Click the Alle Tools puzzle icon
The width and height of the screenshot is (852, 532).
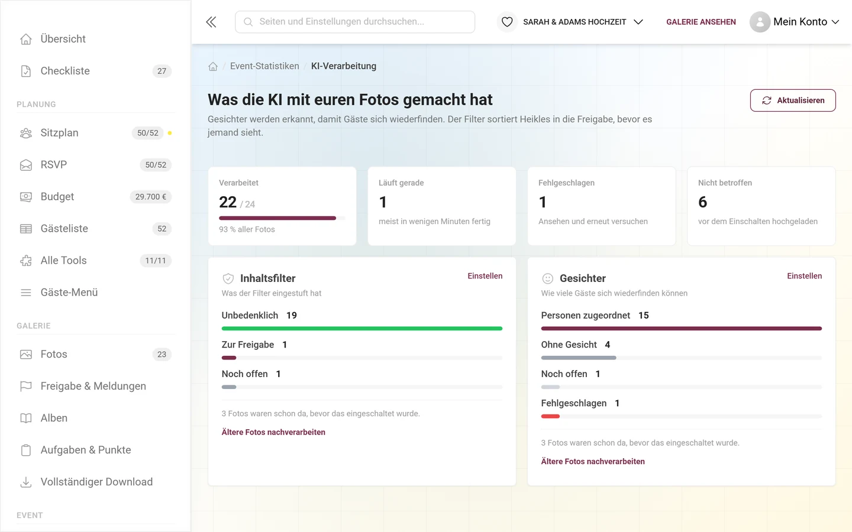click(x=26, y=261)
